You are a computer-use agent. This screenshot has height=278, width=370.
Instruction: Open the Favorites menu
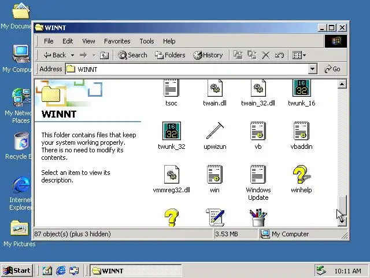pos(117,41)
